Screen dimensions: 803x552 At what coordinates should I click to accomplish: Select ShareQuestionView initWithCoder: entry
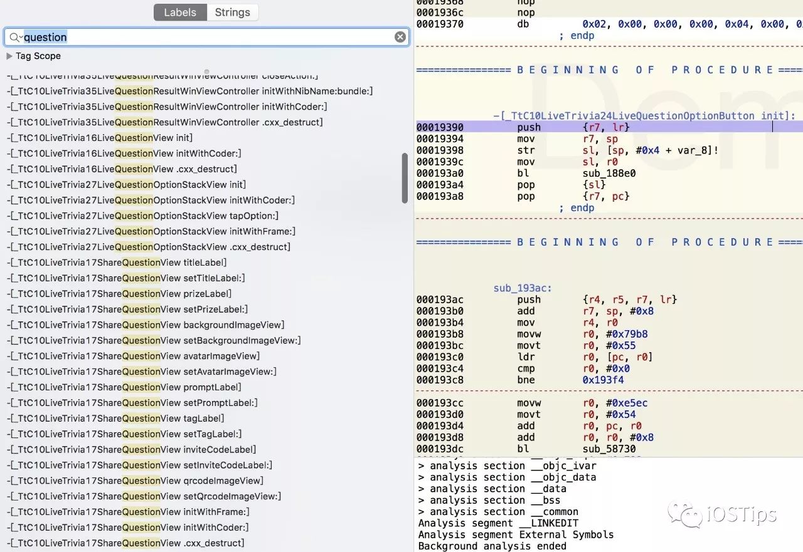click(x=128, y=528)
